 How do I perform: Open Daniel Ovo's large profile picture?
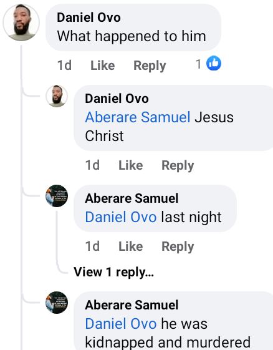21,22
